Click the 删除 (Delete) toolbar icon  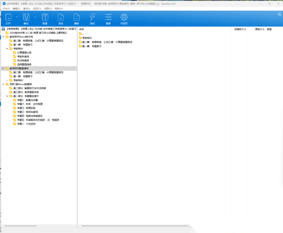(77, 18)
